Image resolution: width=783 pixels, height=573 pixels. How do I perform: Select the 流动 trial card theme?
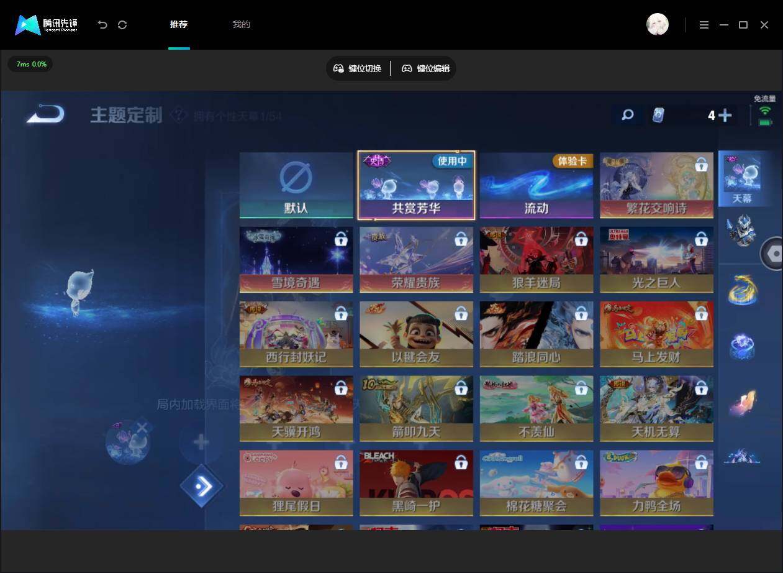tap(536, 185)
